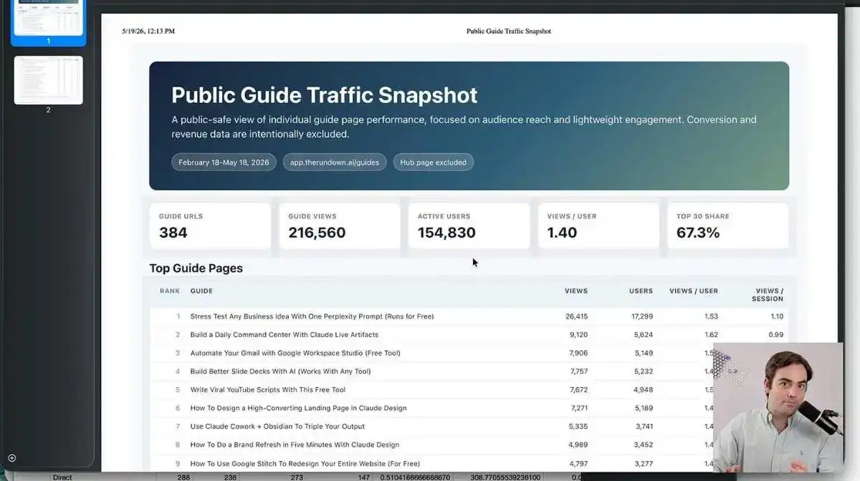Click the views value 5,335
This screenshot has height=481, width=860.
point(578,427)
